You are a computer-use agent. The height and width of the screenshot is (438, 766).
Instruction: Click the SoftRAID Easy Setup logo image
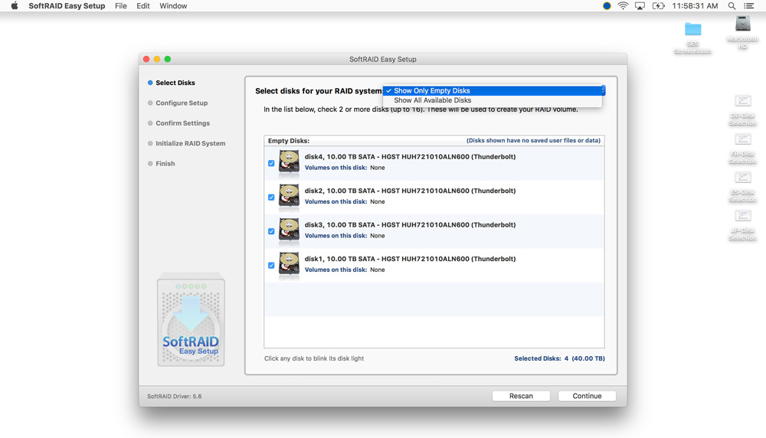[191, 321]
